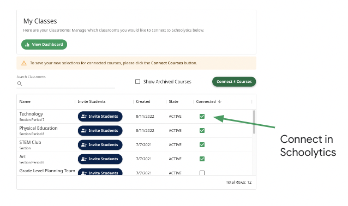Click the Total Rows: 12 label
Image resolution: width=348 pixels, height=206 pixels.
coord(238,182)
